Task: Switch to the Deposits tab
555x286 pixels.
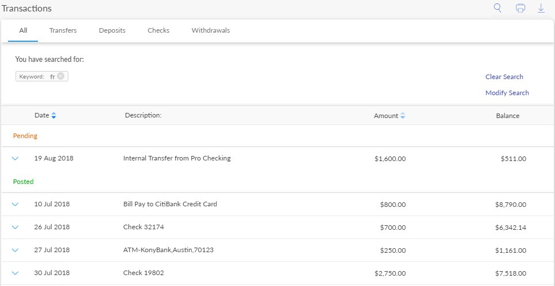Action: (112, 30)
